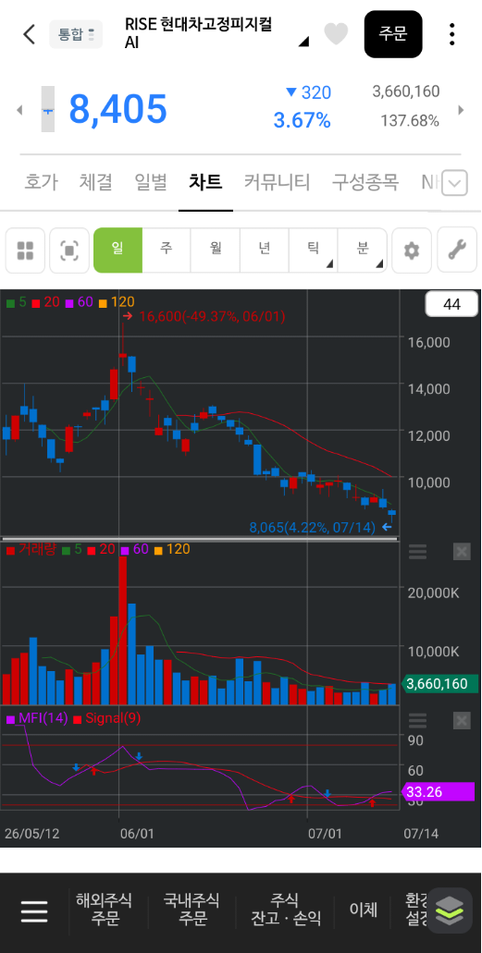Open the hamburger menu in bottom bar
The height and width of the screenshot is (953, 482).
pos(34,911)
